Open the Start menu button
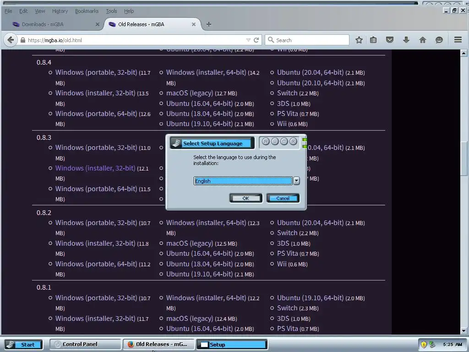469x352 pixels. pos(24,345)
